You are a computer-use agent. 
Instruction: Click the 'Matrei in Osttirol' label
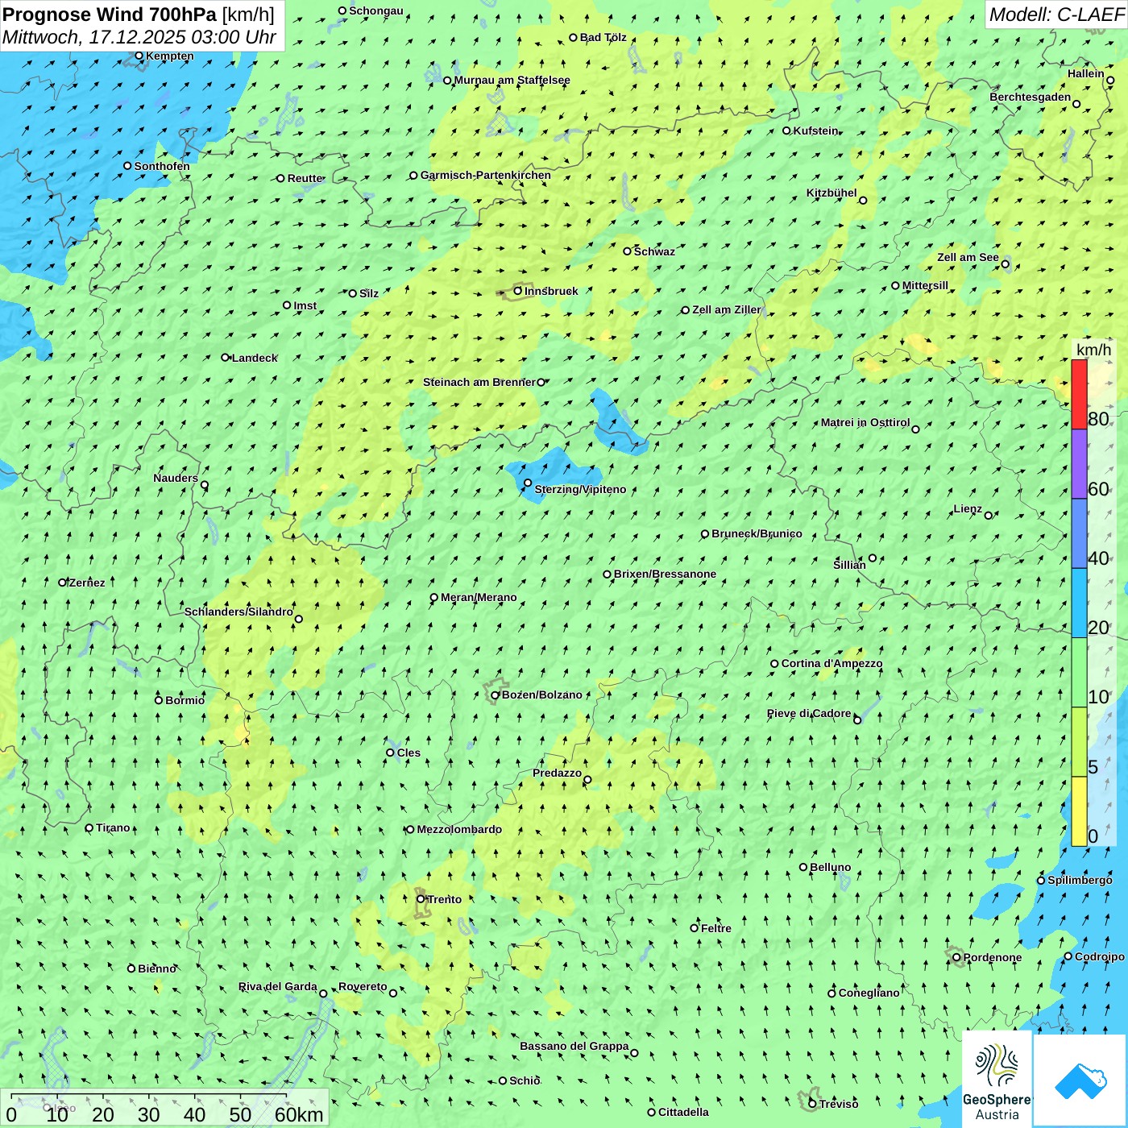click(x=865, y=422)
